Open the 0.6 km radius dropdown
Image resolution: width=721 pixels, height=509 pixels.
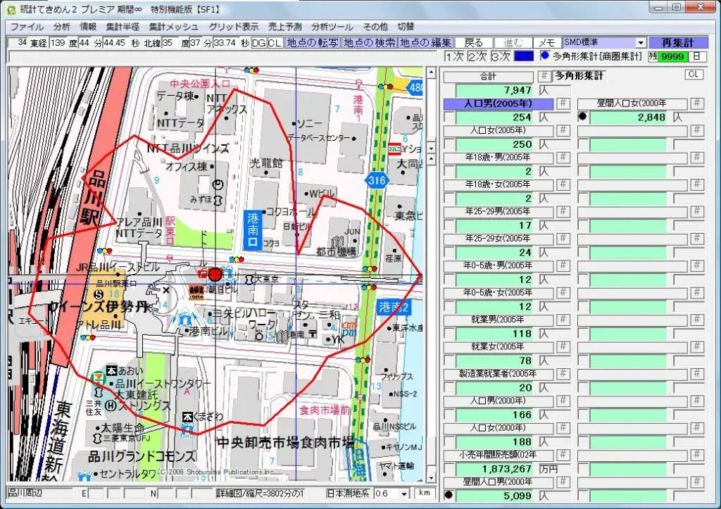point(403,494)
